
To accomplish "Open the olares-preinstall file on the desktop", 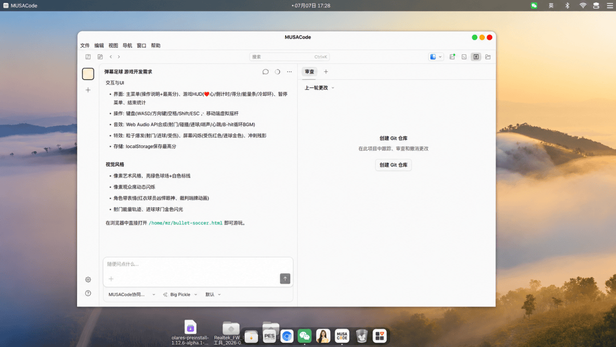I will coord(190,333).
